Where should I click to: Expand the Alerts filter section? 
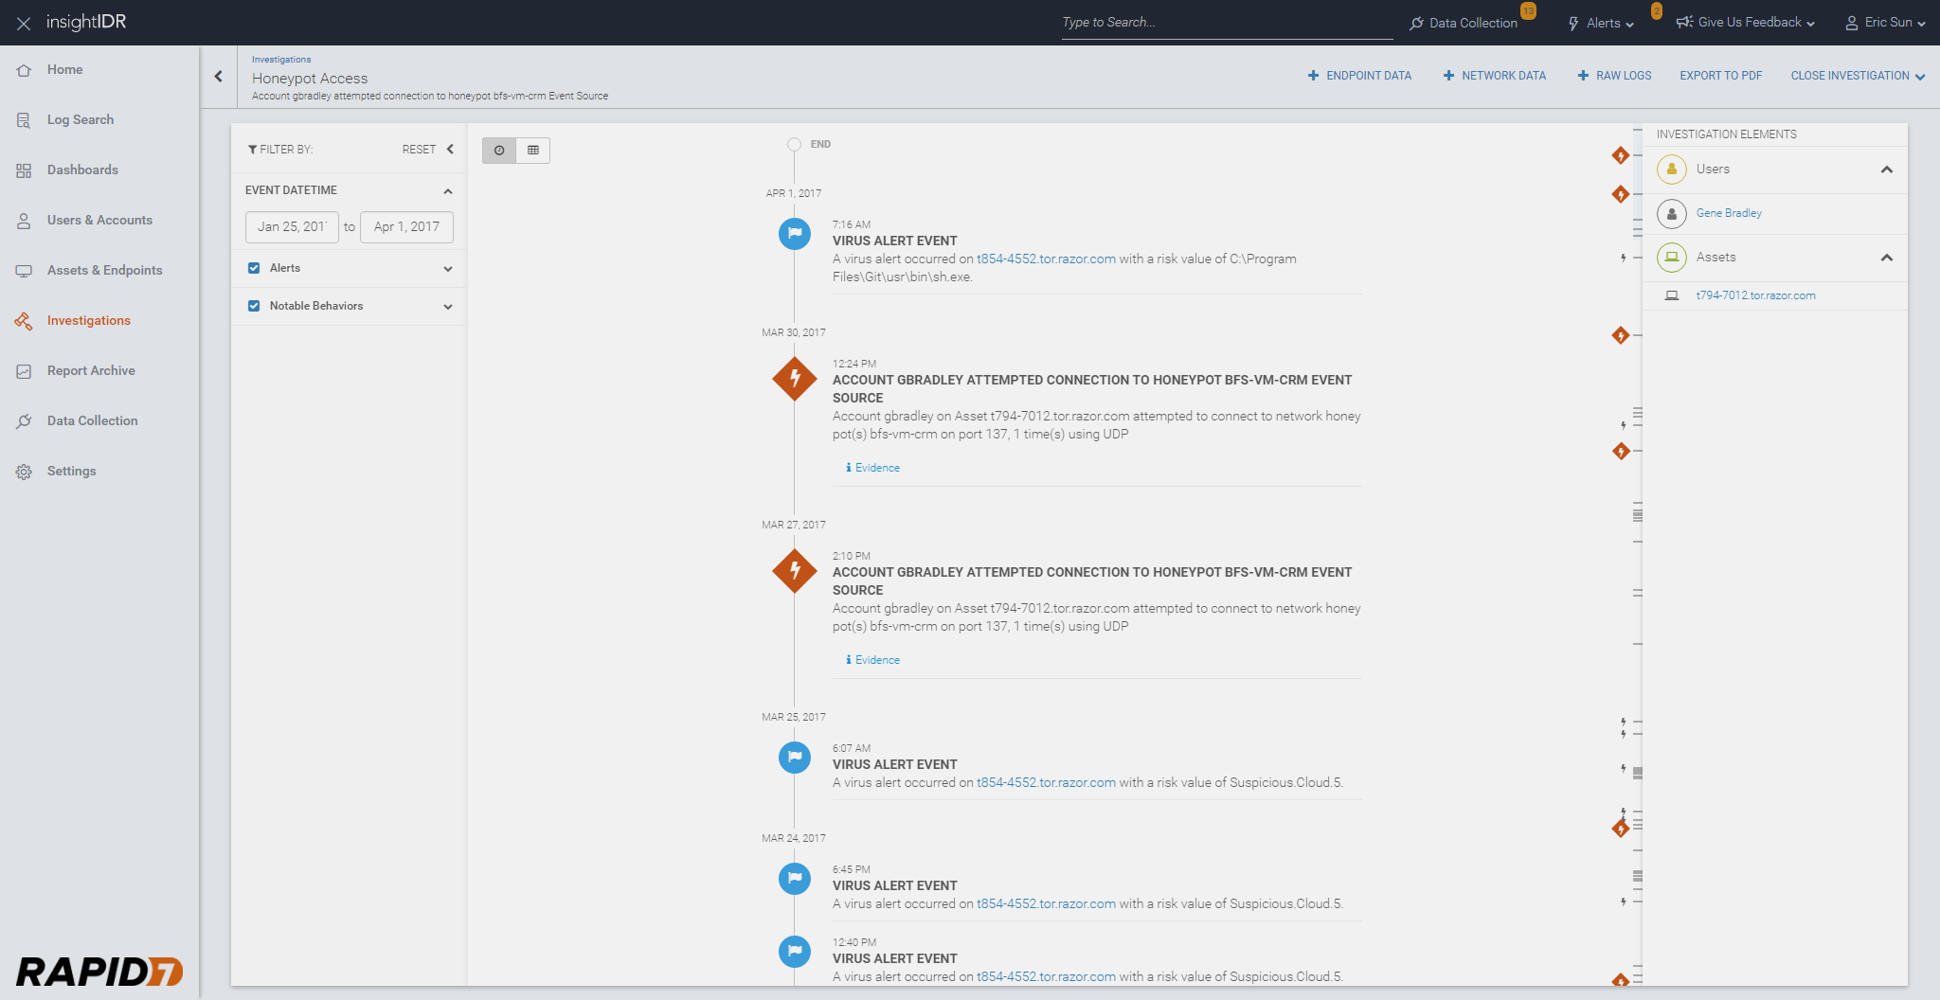(448, 269)
